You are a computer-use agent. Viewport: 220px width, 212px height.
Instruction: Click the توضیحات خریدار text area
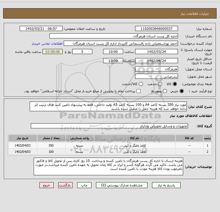click(108, 166)
